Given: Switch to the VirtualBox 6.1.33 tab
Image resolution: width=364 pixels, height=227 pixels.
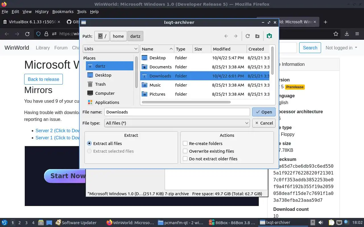Looking at the screenshot, I should coord(31,22).
